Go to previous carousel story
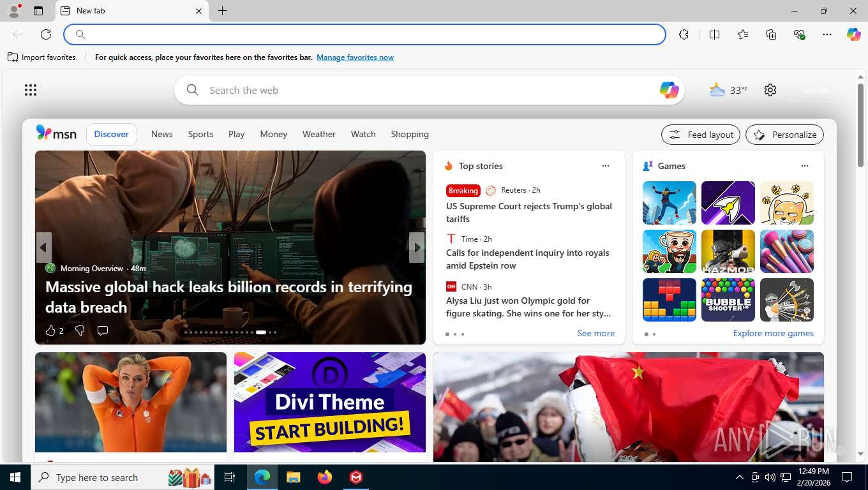 click(43, 248)
